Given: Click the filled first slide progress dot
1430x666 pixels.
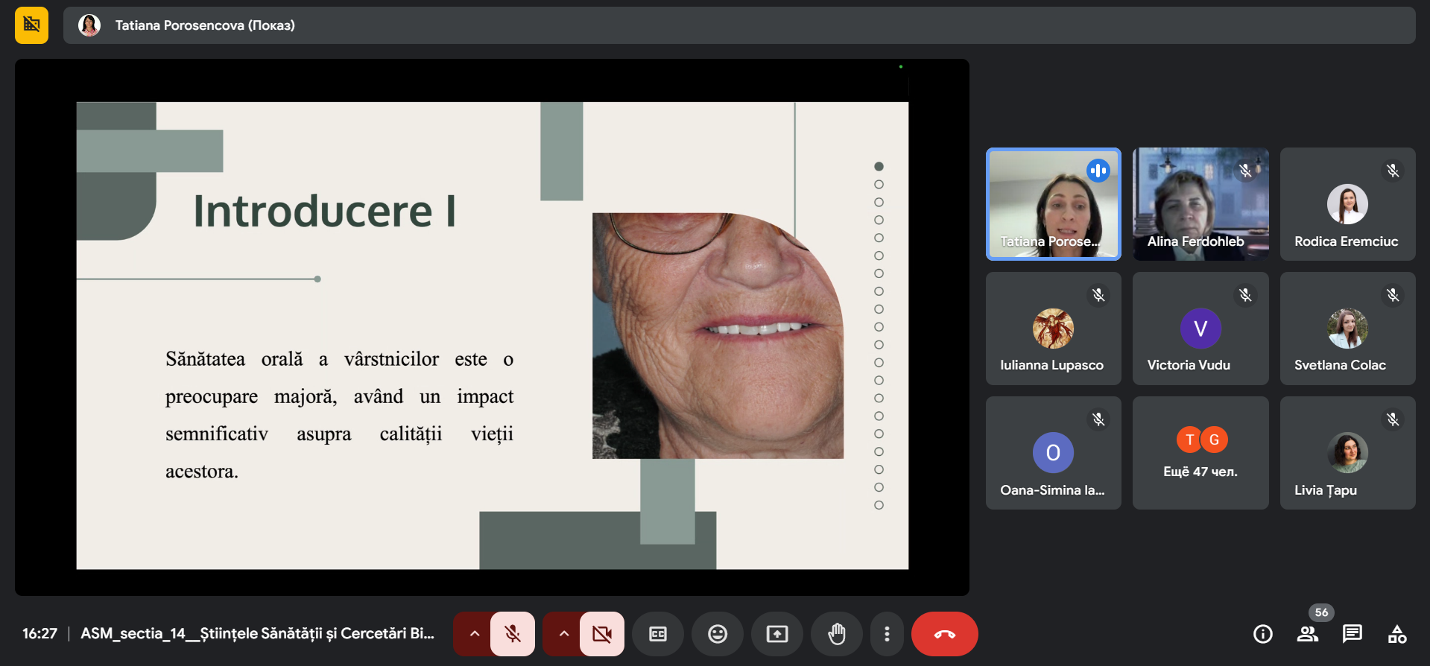Looking at the screenshot, I should (879, 166).
